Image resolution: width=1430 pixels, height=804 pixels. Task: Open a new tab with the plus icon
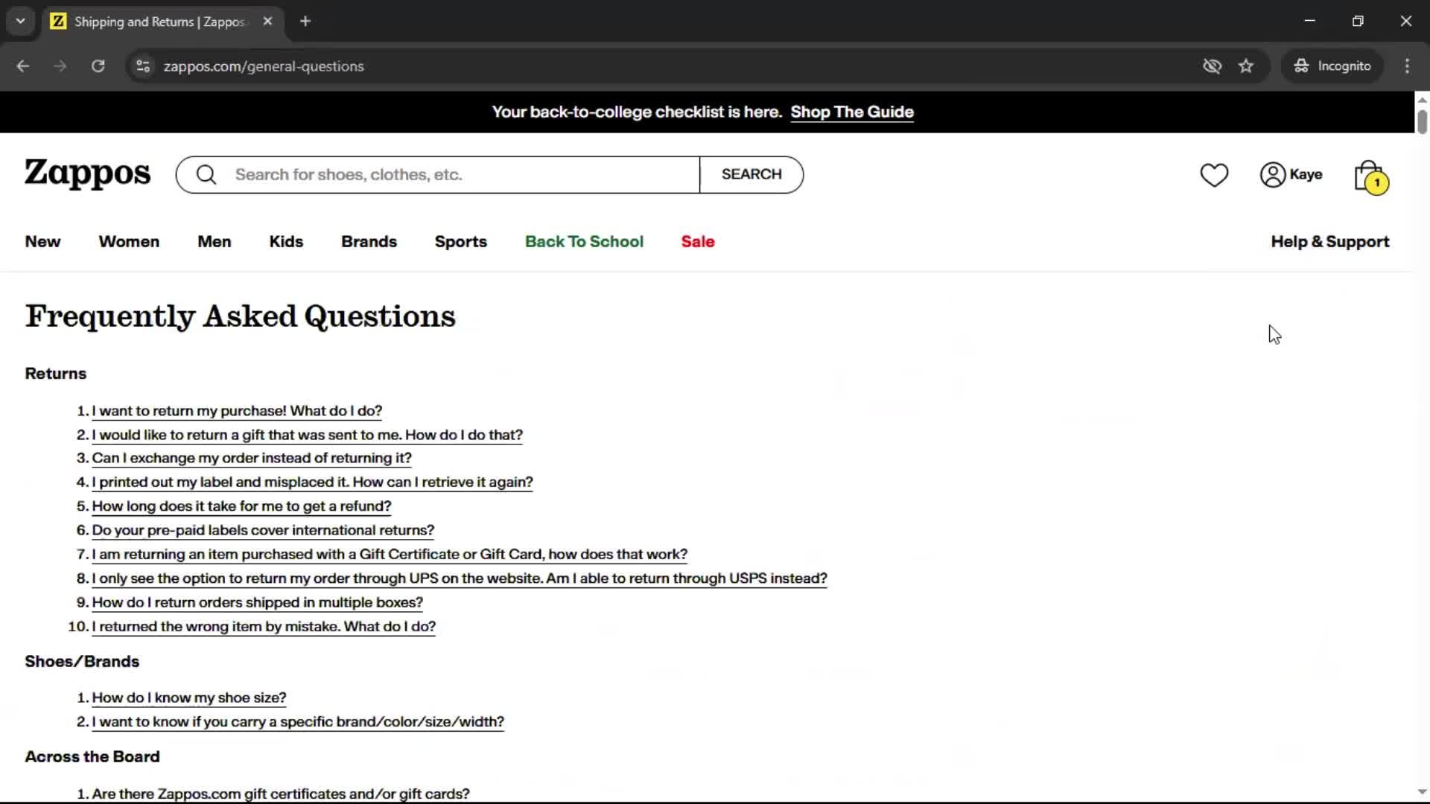coord(305,22)
